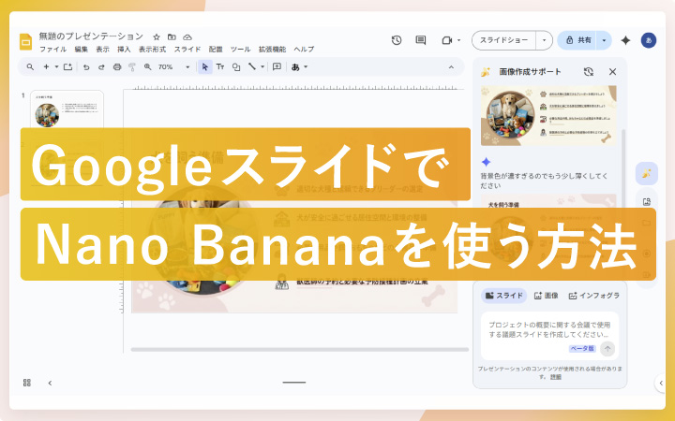Switch to grid view icon at bottom left

tap(26, 383)
